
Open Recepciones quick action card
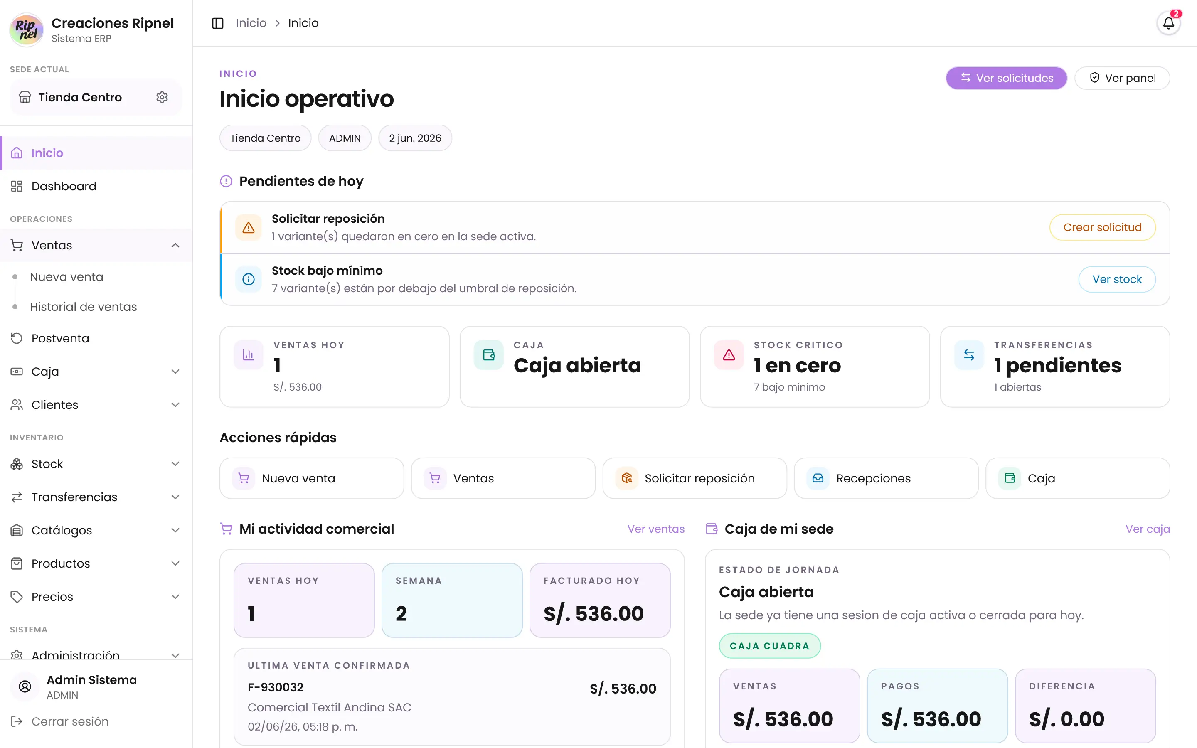[x=886, y=478]
